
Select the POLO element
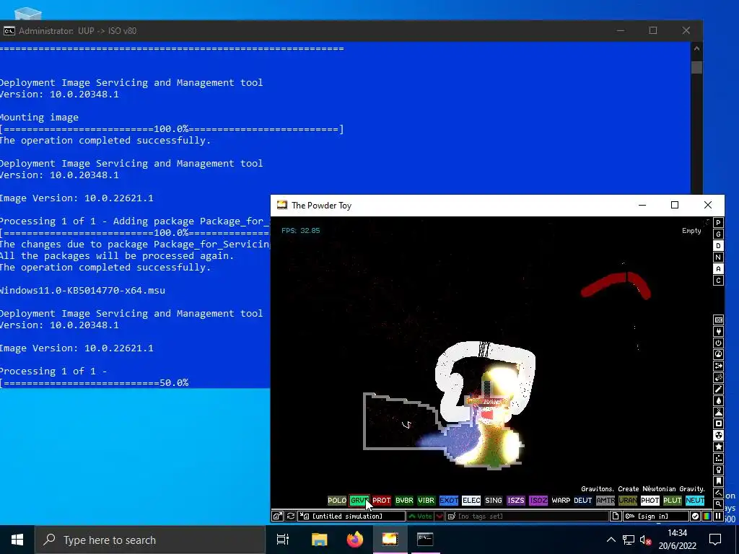coord(337,501)
